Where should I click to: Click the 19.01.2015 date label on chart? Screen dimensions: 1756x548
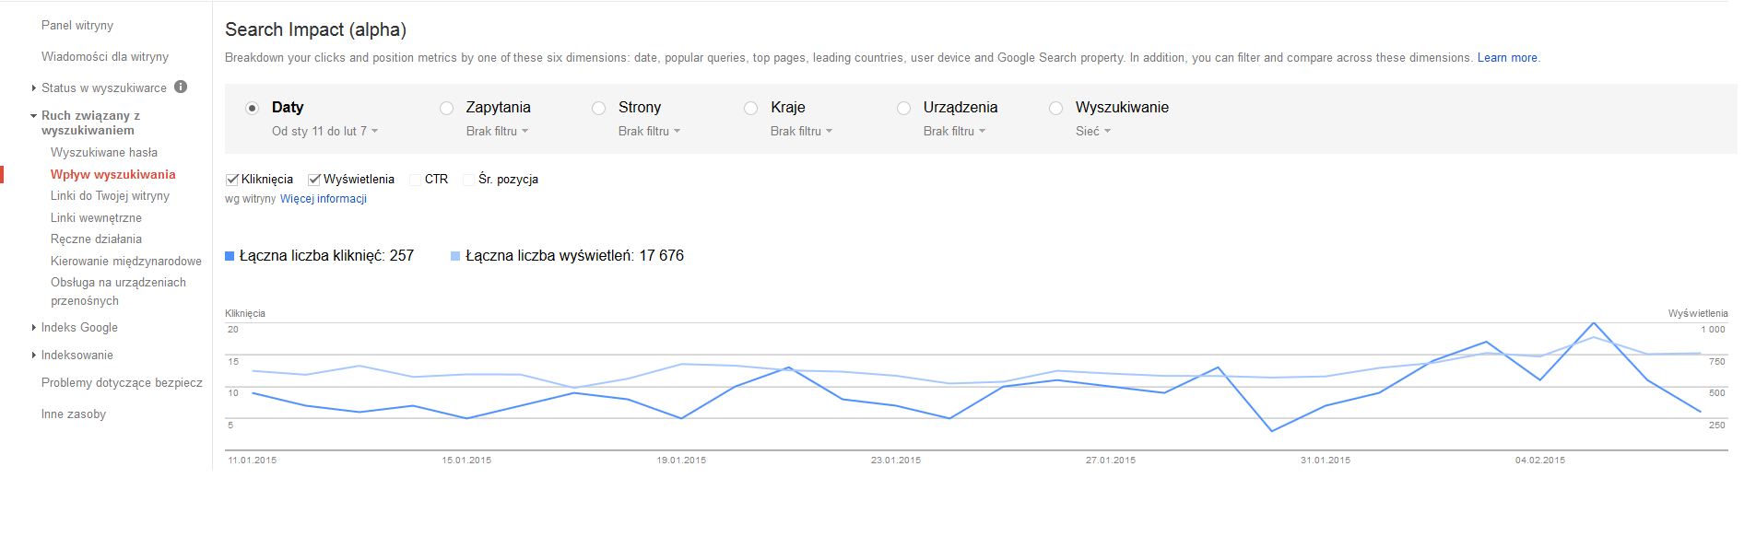(x=681, y=461)
